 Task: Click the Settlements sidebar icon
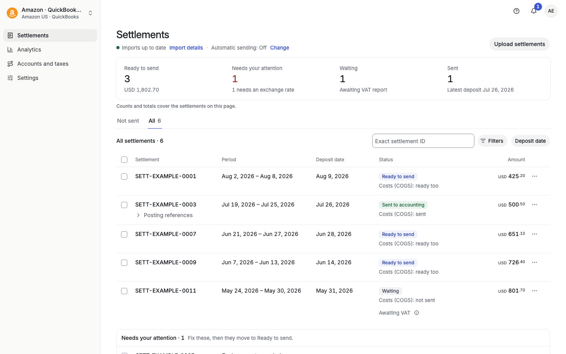coord(10,35)
